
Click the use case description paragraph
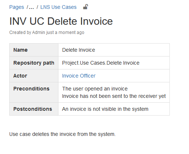[63, 134]
